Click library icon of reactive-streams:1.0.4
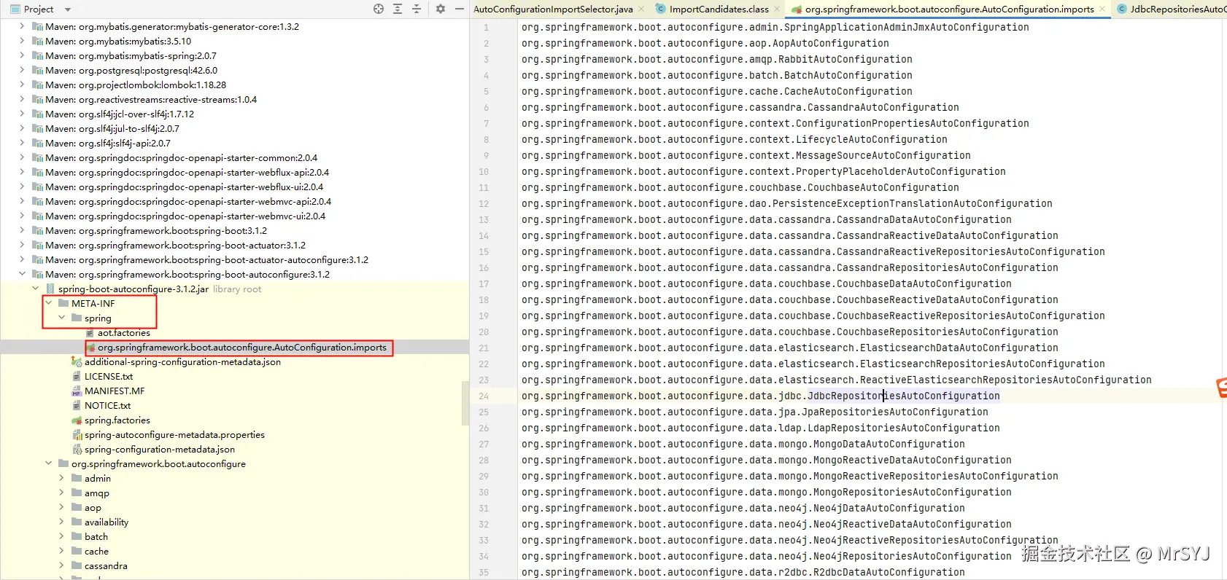This screenshot has height=580, width=1227. (38, 99)
